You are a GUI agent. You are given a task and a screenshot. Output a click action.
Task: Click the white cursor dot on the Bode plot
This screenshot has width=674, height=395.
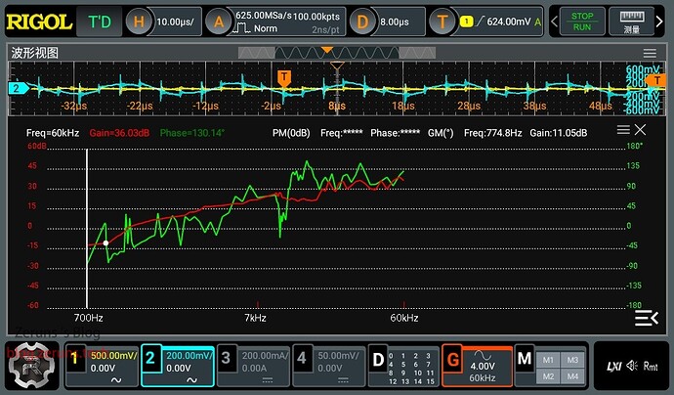click(105, 242)
